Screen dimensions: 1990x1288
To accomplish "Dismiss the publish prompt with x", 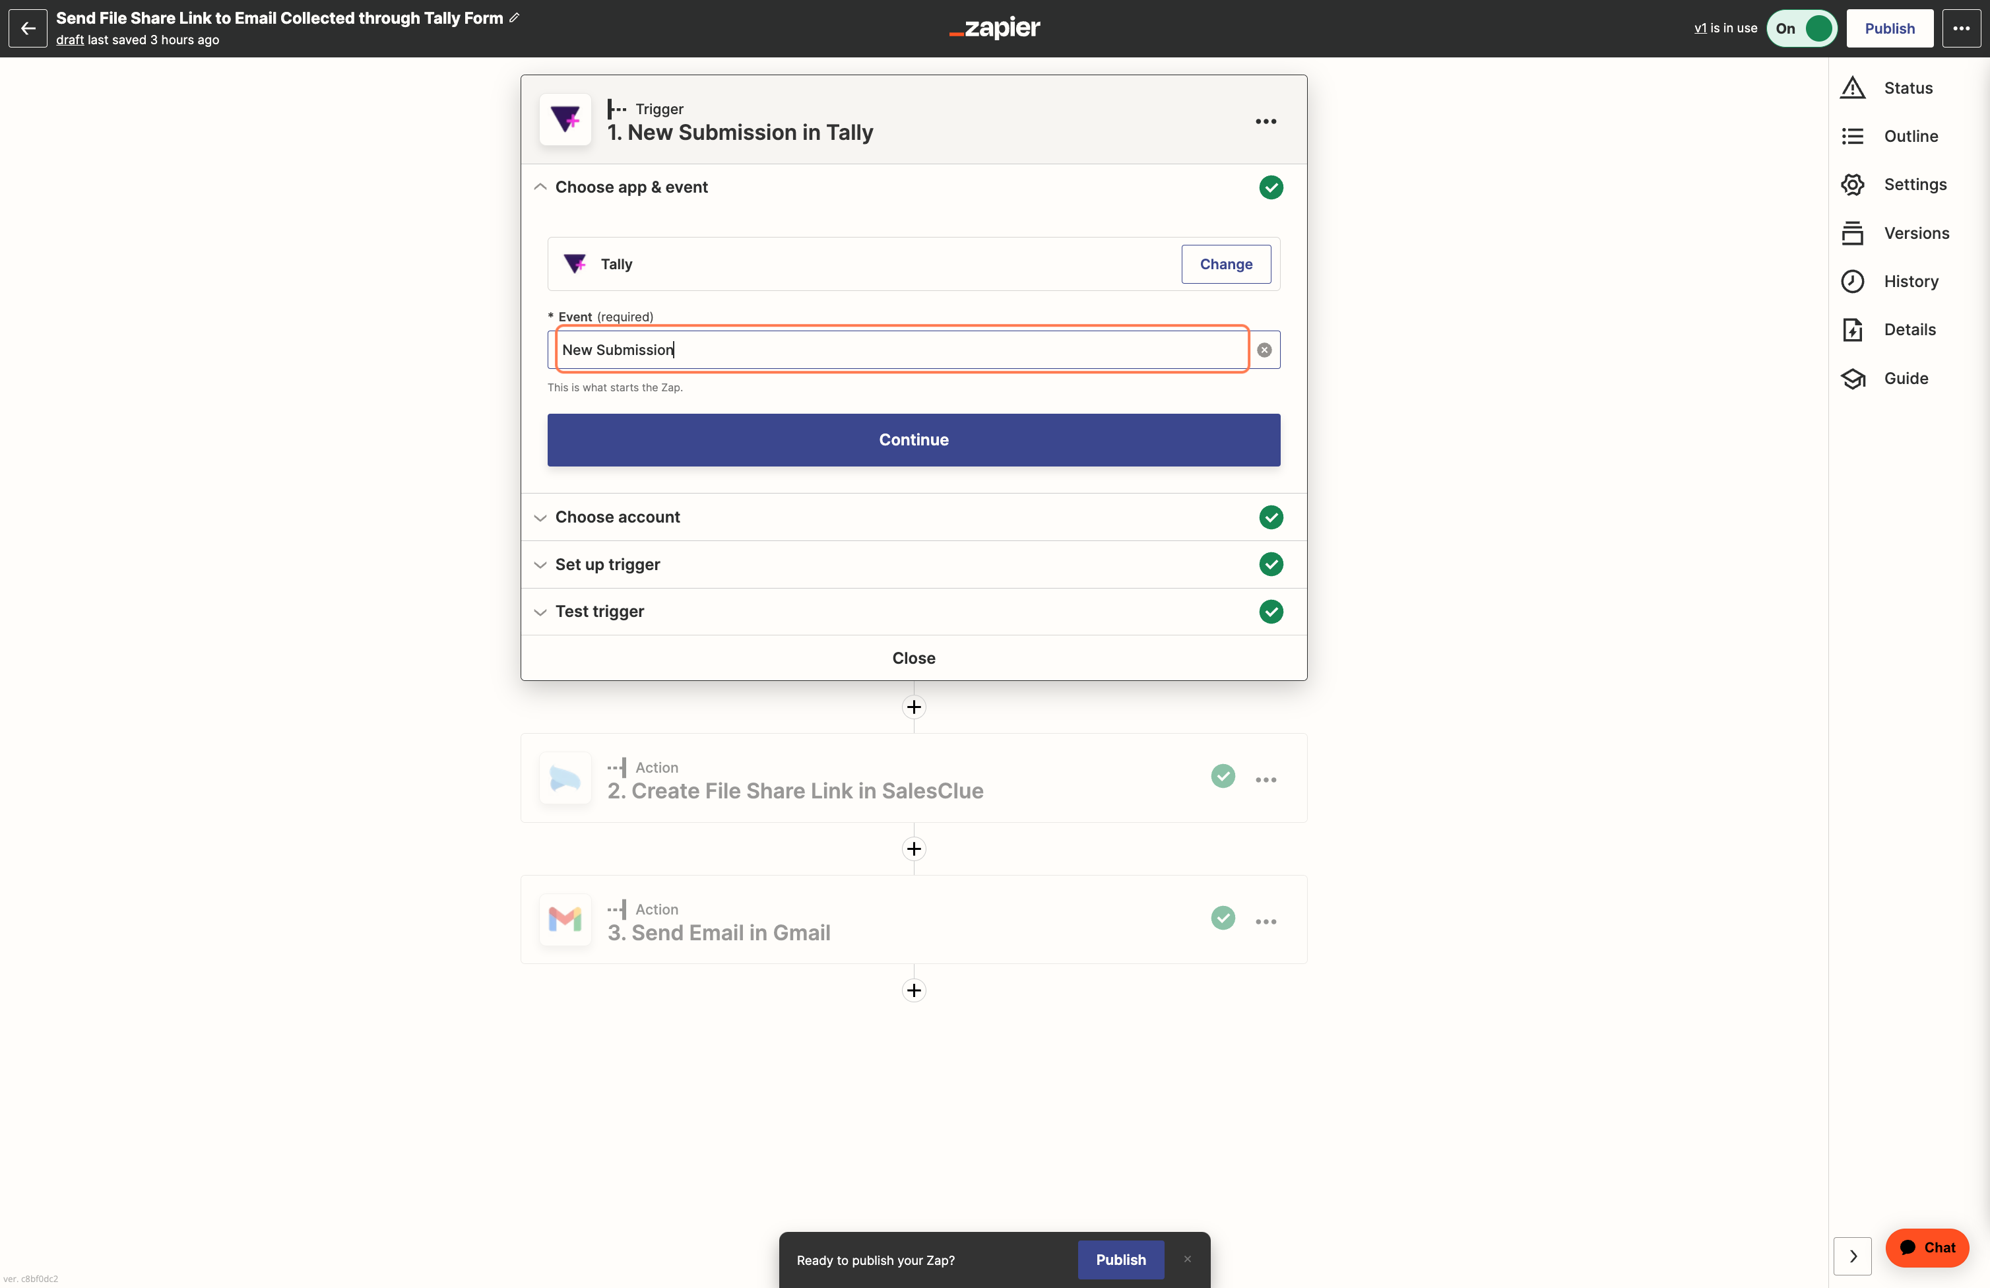I will (x=1187, y=1259).
